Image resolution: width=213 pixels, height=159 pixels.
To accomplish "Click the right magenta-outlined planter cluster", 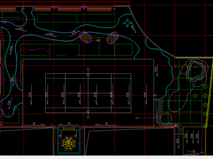I will click(112, 38).
